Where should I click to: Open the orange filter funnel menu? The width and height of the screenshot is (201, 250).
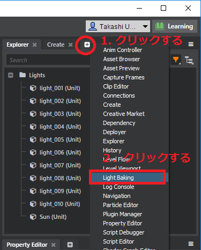(x=176, y=60)
